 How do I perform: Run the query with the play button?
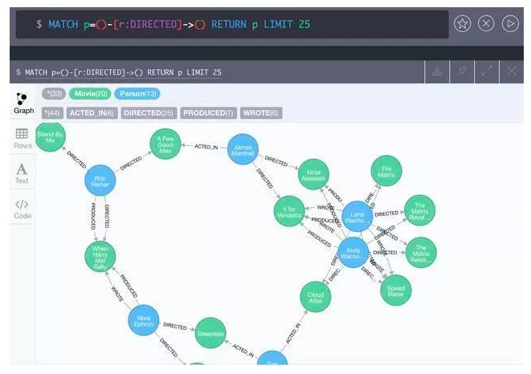[x=510, y=24]
